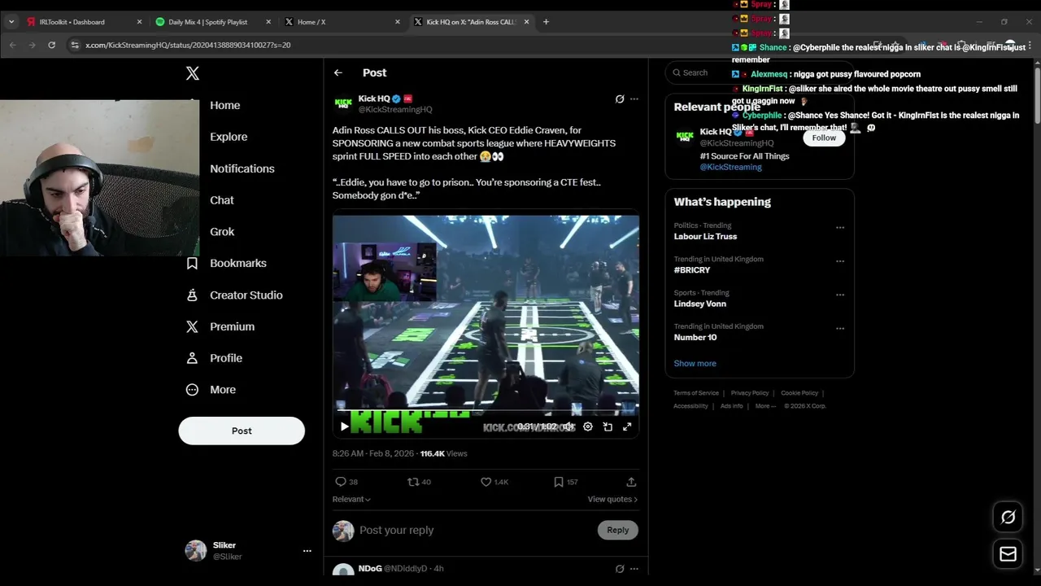Click the site info icon in address bar

tap(75, 45)
